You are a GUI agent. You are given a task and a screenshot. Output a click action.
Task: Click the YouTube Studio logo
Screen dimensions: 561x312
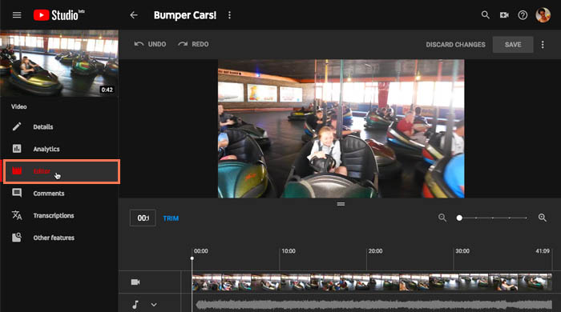coord(59,15)
